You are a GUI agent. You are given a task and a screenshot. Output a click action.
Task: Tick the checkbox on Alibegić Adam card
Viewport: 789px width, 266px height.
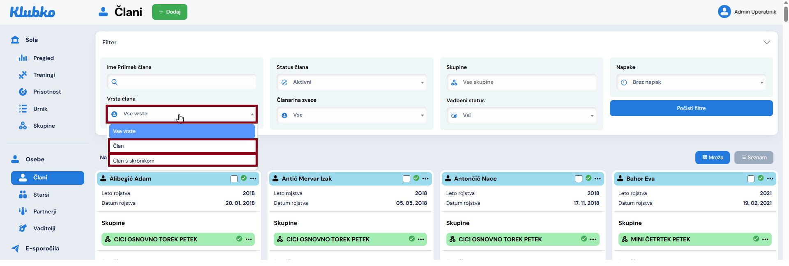pyautogui.click(x=234, y=179)
